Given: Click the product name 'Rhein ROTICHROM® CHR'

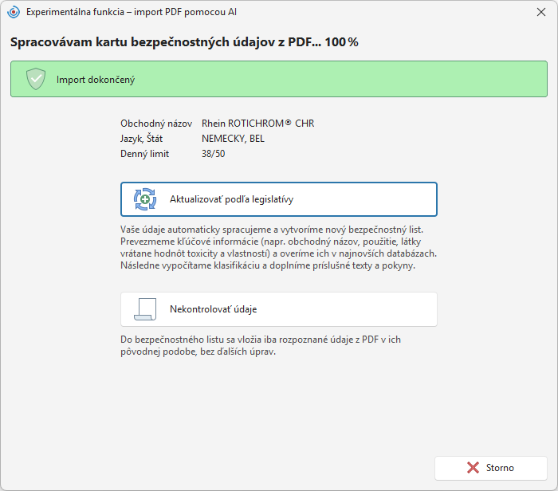Looking at the screenshot, I should point(258,124).
